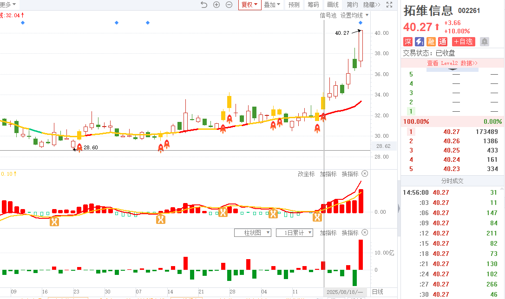Expand the 1日累计 period dropdown

[295, 233]
